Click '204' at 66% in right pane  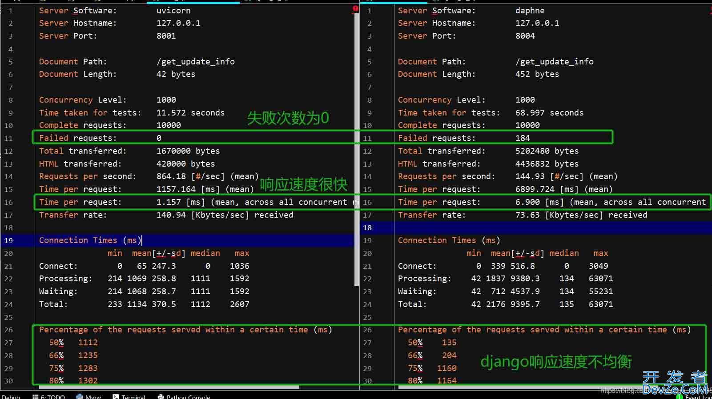click(449, 355)
